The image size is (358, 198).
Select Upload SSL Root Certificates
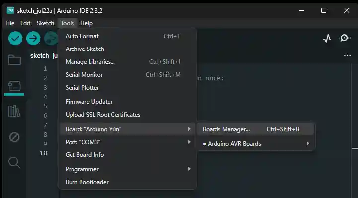(x=127, y=115)
